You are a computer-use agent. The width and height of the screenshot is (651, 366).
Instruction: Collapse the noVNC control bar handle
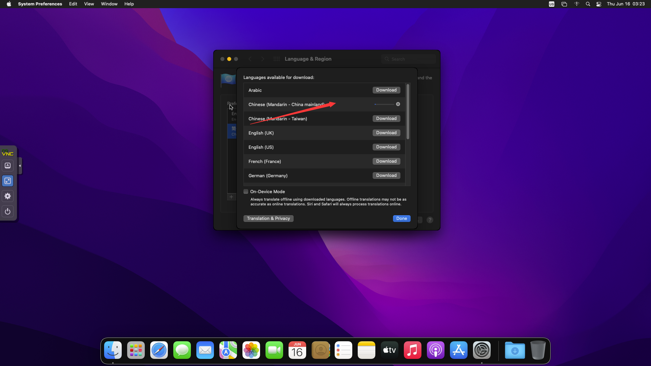point(20,166)
